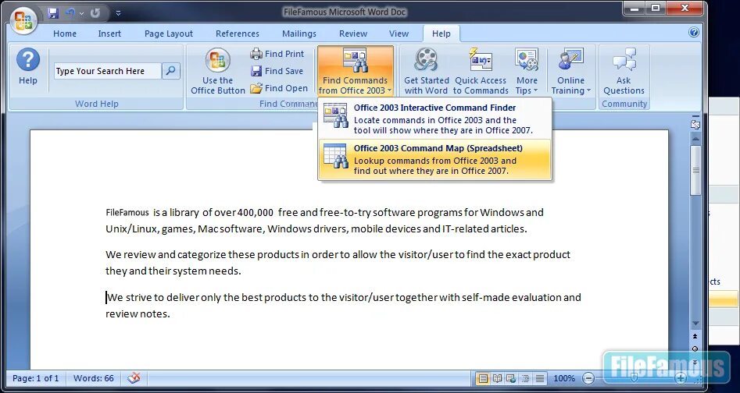740x393 pixels.
Task: Switch to Print Layout view
Action: (482, 378)
